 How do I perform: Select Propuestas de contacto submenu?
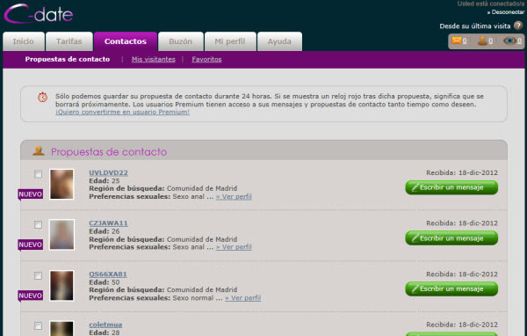[x=68, y=59]
